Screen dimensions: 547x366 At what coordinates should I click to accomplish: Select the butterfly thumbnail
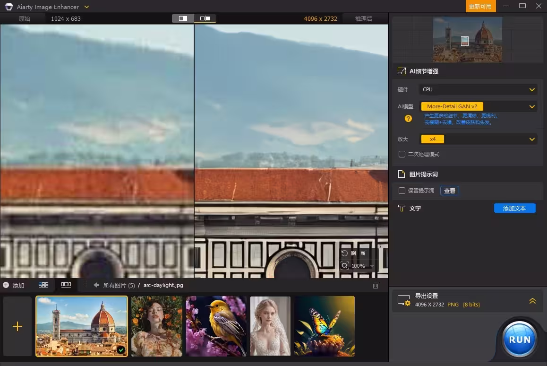pos(325,326)
